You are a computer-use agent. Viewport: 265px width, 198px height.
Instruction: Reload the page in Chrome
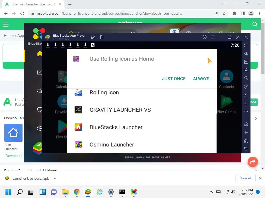(22, 13)
